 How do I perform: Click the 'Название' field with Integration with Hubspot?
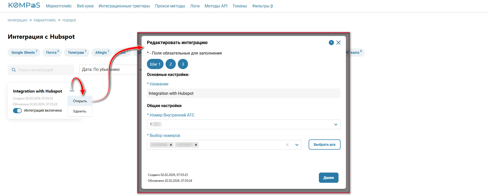pyautogui.click(x=243, y=93)
